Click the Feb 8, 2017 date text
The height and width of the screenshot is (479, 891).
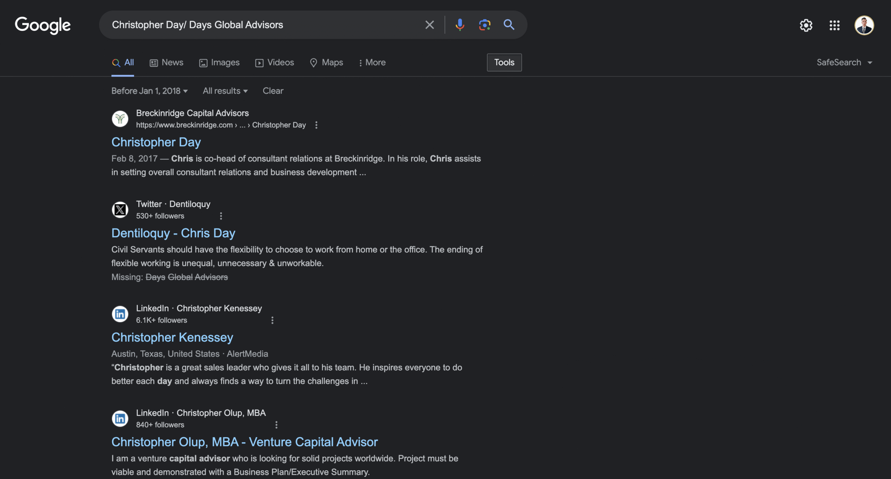pyautogui.click(x=134, y=159)
